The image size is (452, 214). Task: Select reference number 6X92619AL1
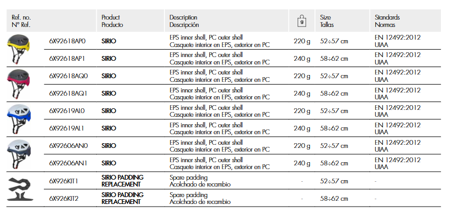(67, 128)
